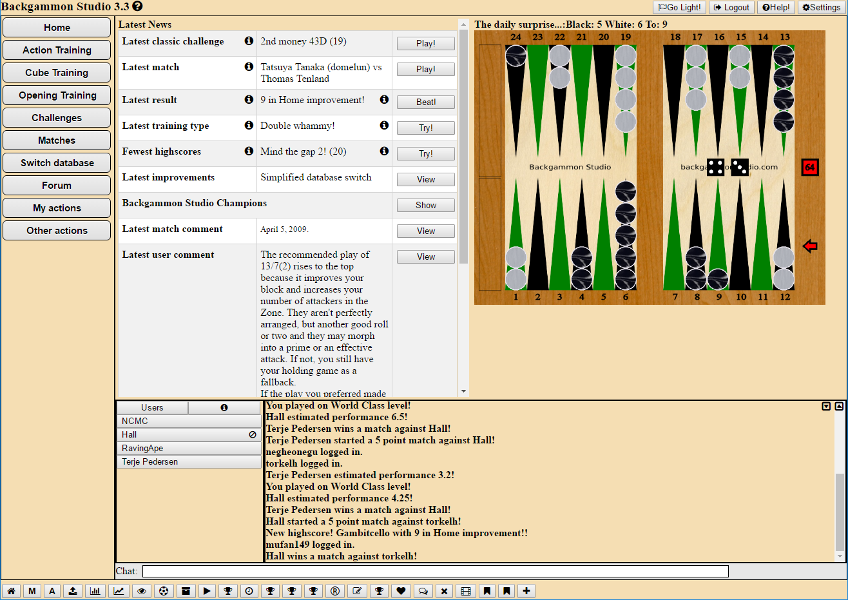Click the plus icon in bottom toolbar
This screenshot has height=600, width=848.
526,590
